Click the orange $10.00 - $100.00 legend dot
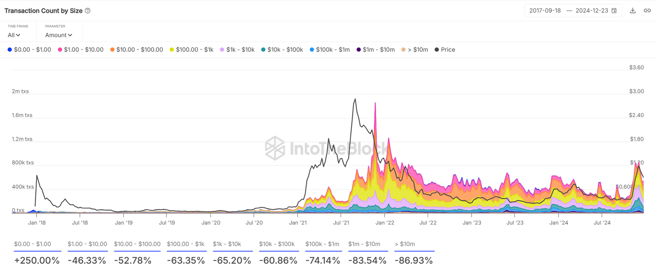This screenshot has width=656, height=271. click(112, 49)
